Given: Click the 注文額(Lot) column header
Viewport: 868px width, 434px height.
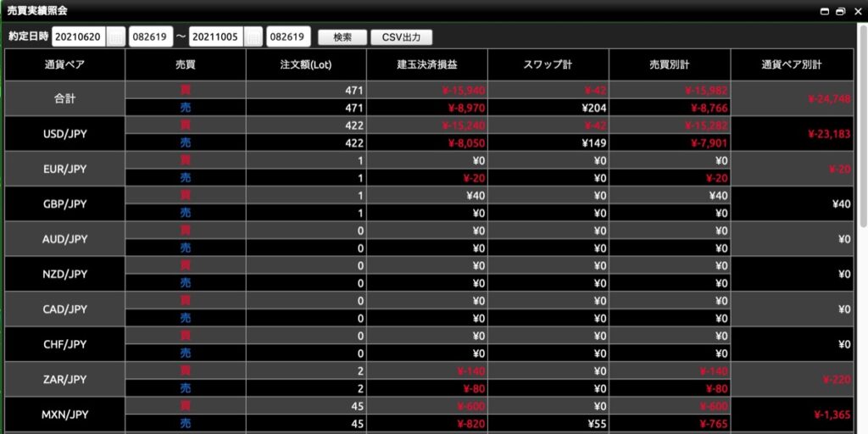Looking at the screenshot, I should [x=306, y=64].
